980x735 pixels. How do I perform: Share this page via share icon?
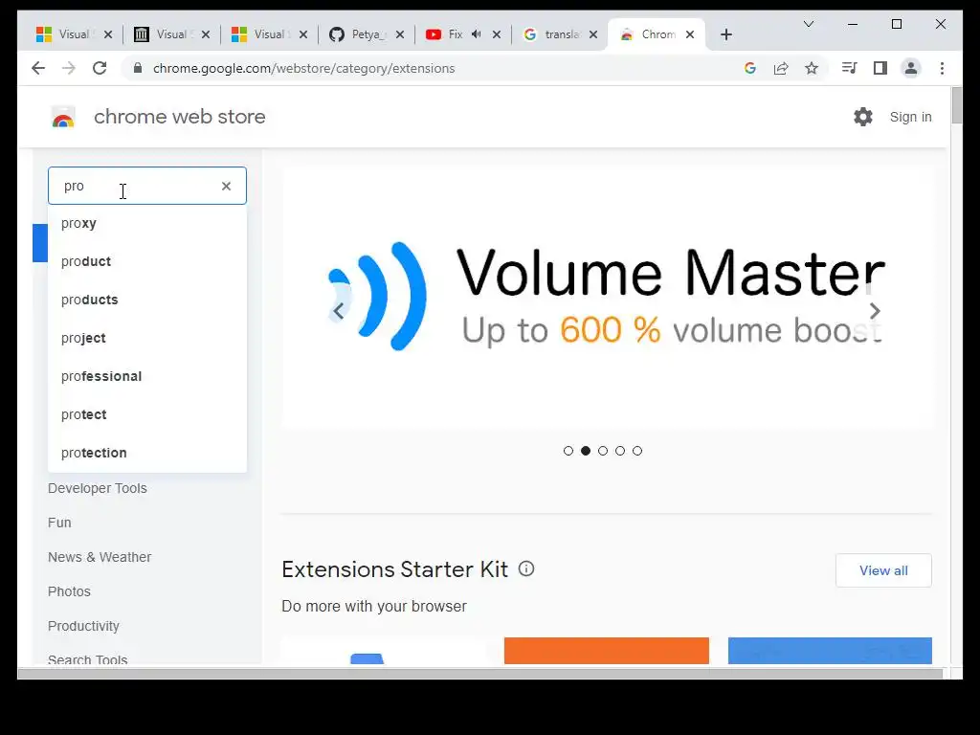click(x=781, y=68)
